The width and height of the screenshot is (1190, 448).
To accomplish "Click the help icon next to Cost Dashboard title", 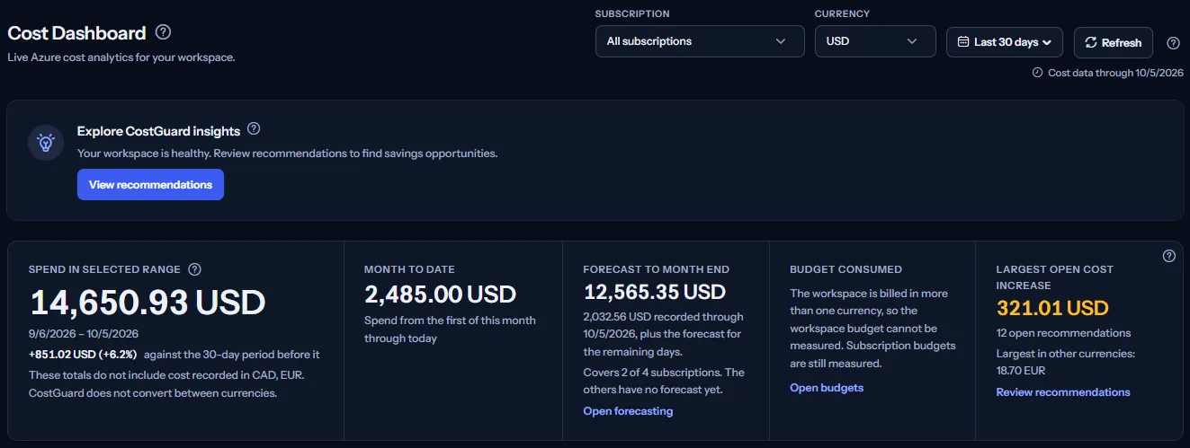I will click(163, 32).
